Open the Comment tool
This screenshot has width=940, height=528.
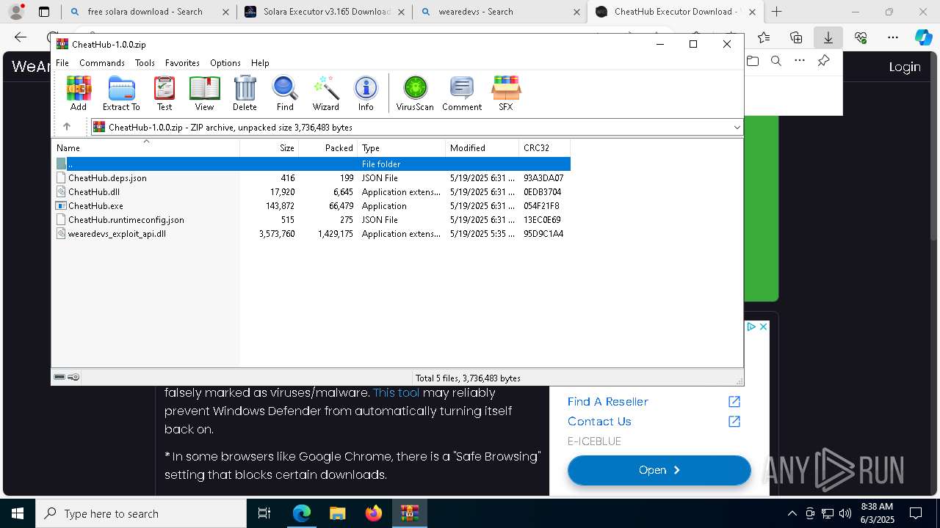coord(462,93)
